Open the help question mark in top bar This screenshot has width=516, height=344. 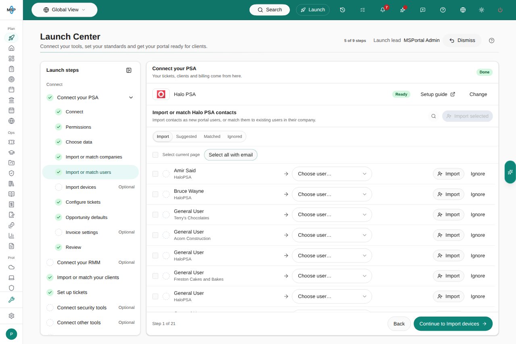443,10
